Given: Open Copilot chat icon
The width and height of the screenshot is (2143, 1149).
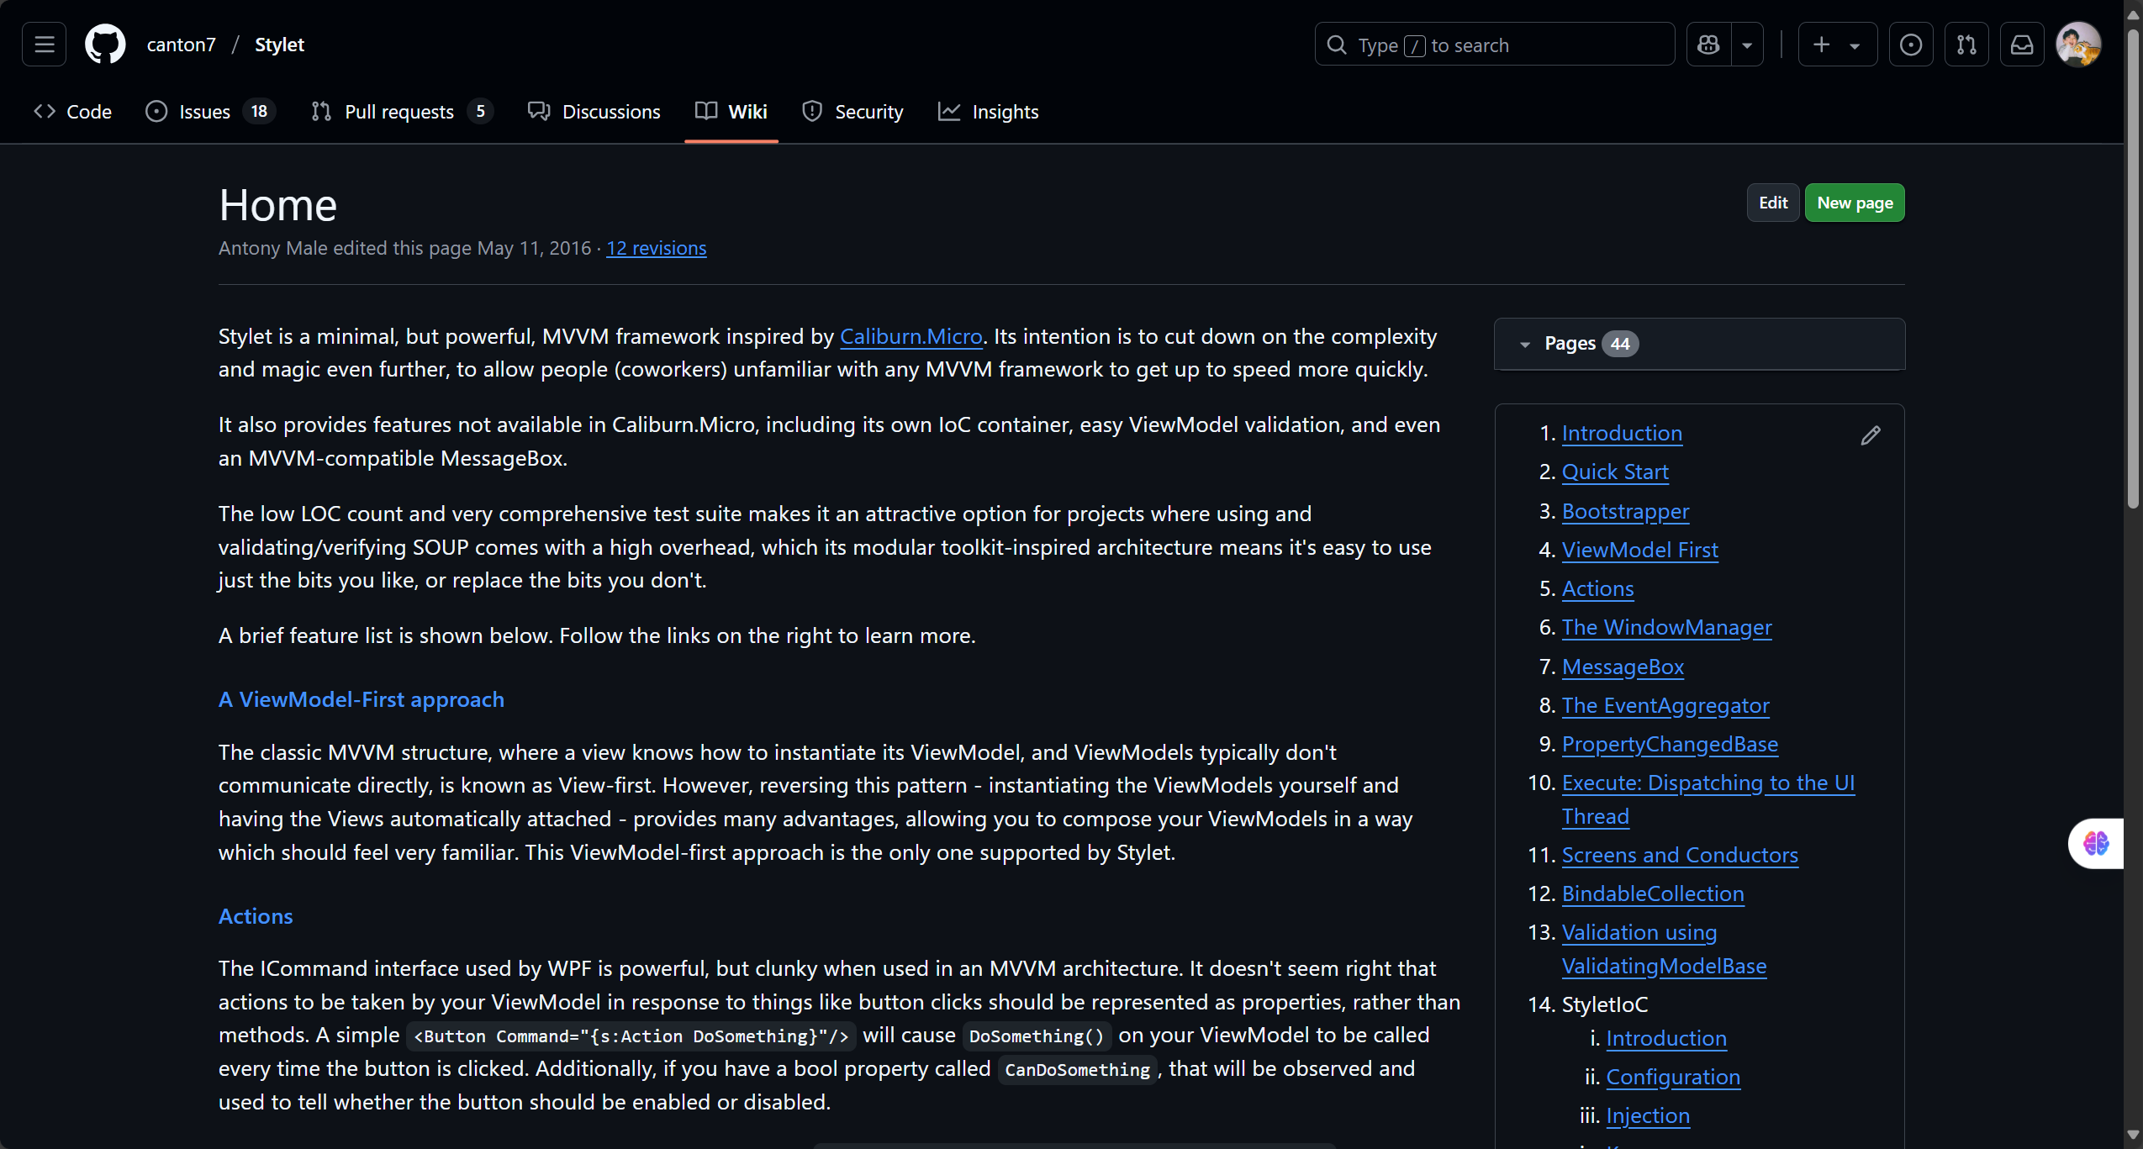Looking at the screenshot, I should [1708, 45].
